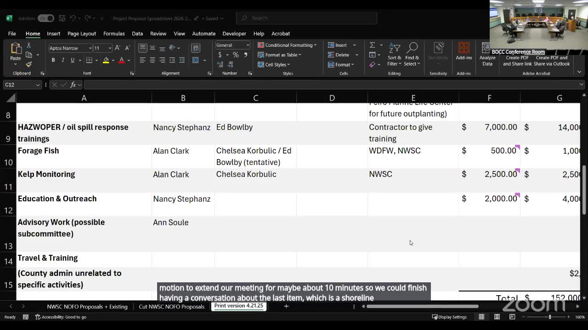
Task: Toggle the AutoSave switch
Action: [x=45, y=18]
